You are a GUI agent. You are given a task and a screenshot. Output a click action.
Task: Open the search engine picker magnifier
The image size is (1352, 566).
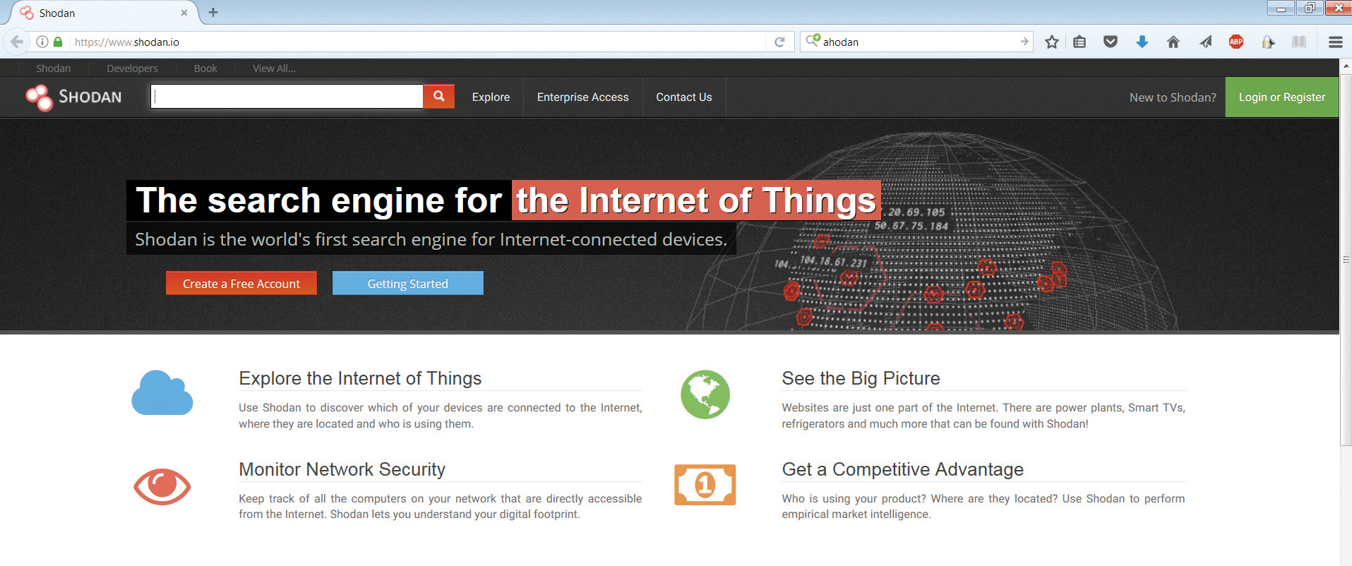click(x=813, y=41)
